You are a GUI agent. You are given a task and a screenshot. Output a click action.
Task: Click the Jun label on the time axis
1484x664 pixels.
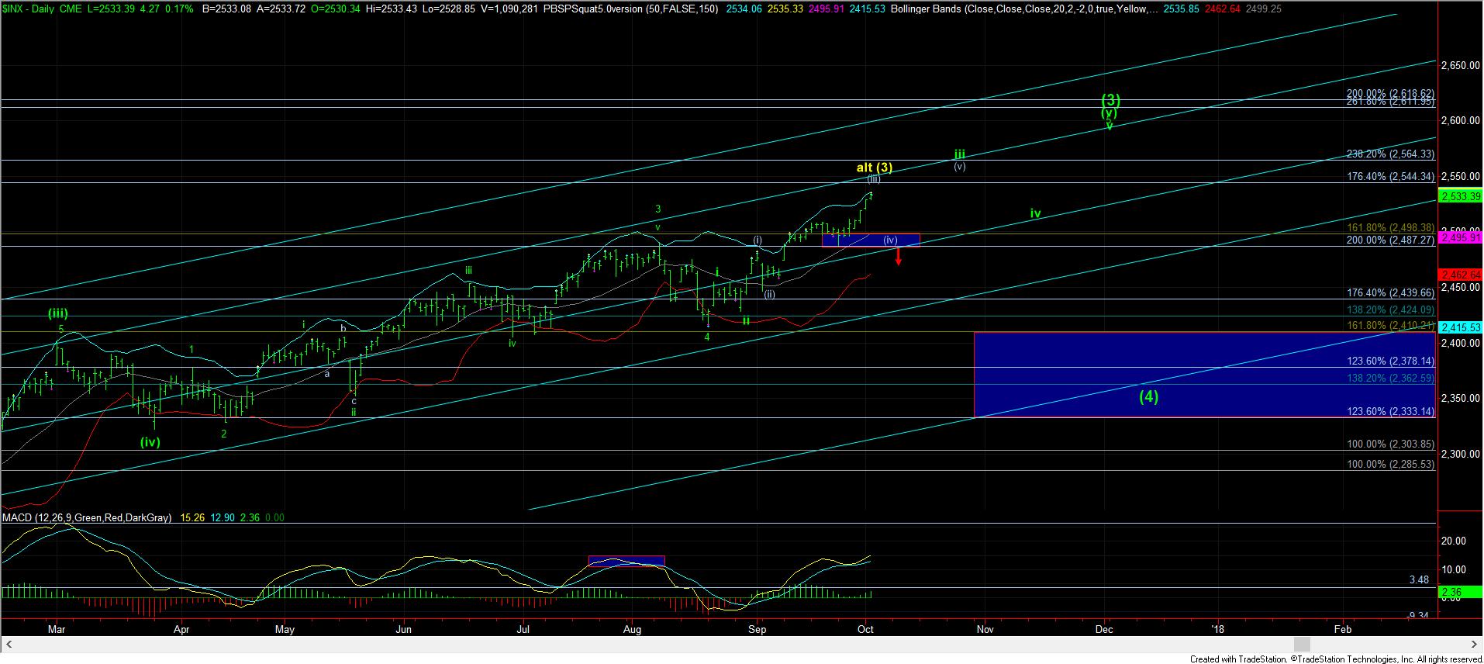click(403, 630)
